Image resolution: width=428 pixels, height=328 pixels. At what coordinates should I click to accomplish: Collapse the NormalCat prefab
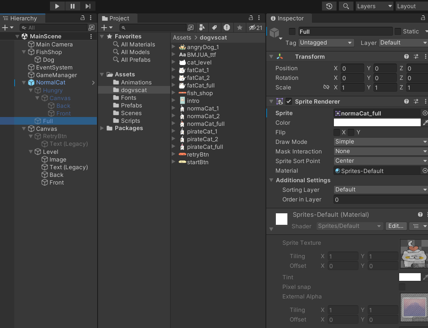pyautogui.click(x=24, y=82)
